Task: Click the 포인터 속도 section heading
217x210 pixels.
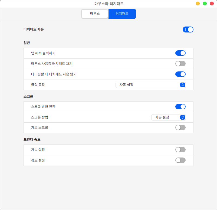Action: click(x=32, y=140)
